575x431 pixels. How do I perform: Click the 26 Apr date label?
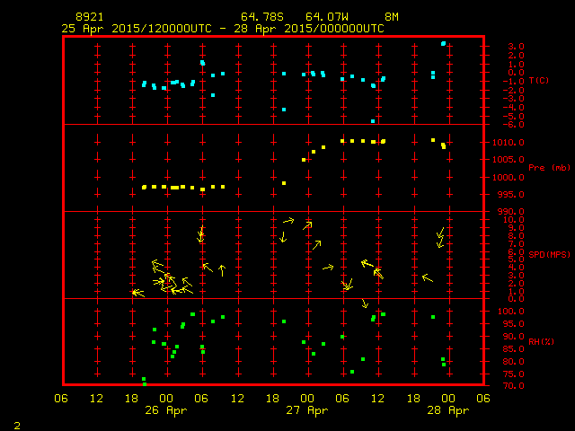click(x=167, y=409)
